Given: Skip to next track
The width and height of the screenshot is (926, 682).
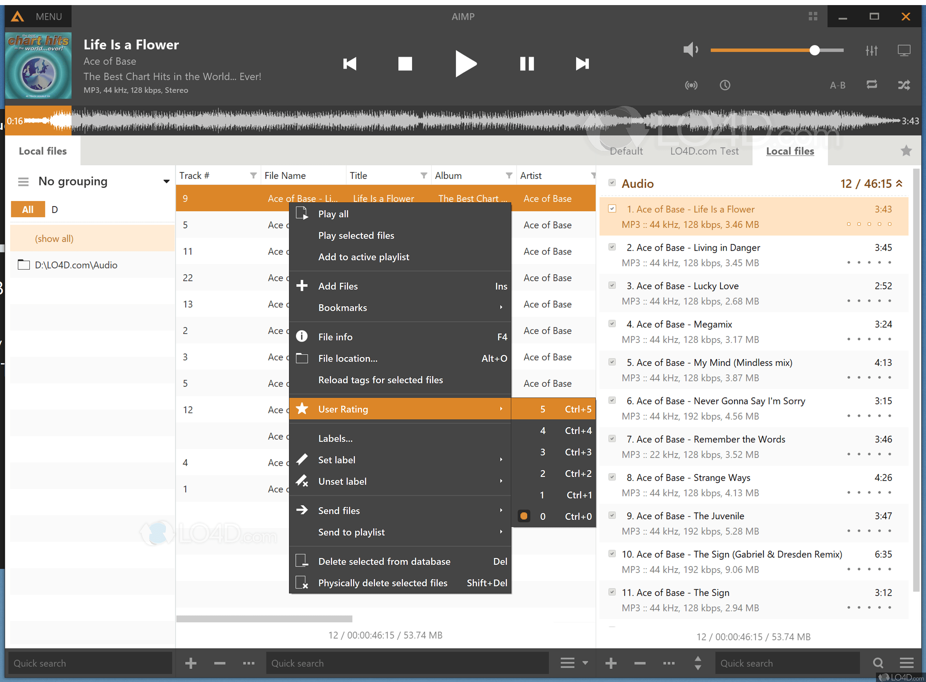Looking at the screenshot, I should (x=582, y=64).
